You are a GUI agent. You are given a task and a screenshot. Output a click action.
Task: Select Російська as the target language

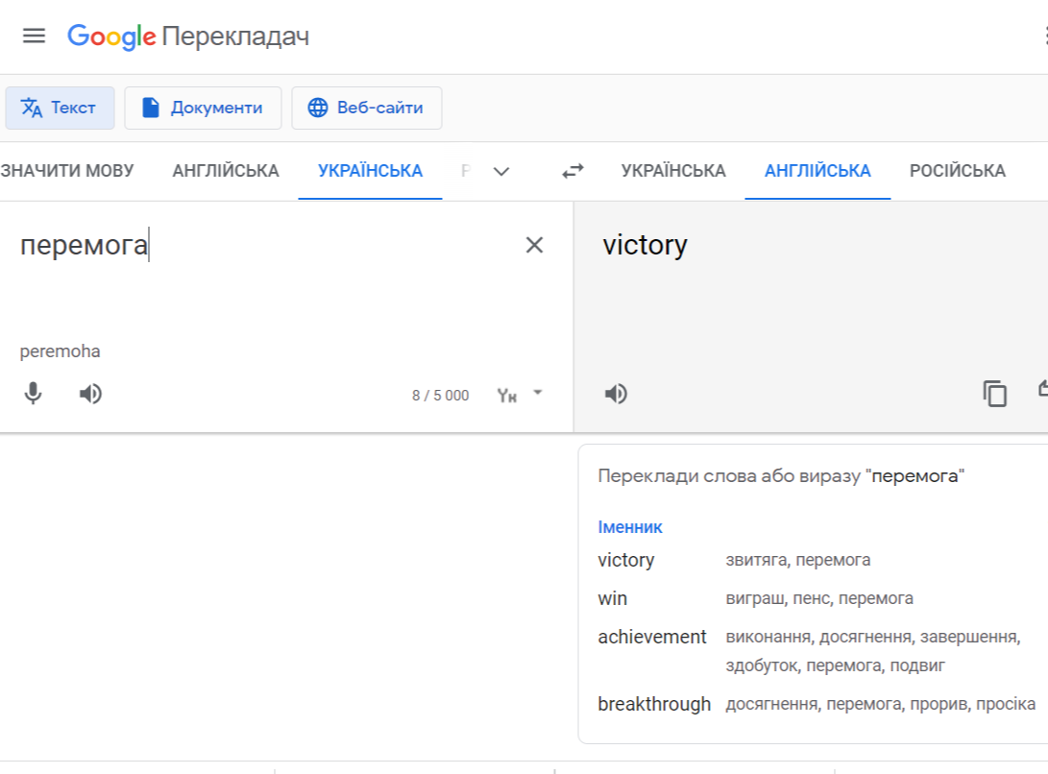coord(956,170)
